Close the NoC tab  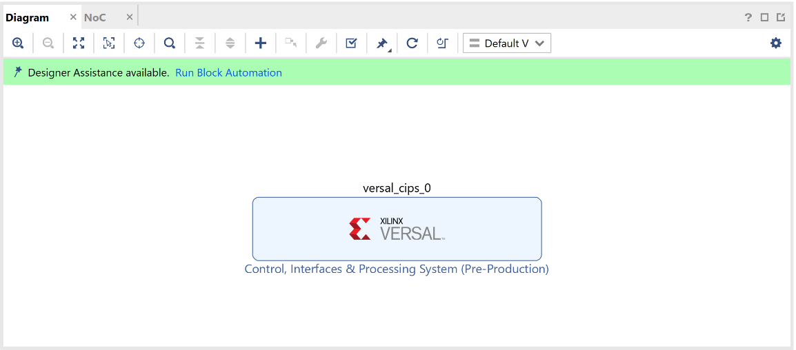129,17
